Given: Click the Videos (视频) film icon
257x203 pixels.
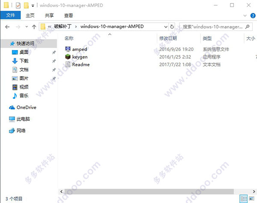Looking at the screenshot, I should 15,87.
